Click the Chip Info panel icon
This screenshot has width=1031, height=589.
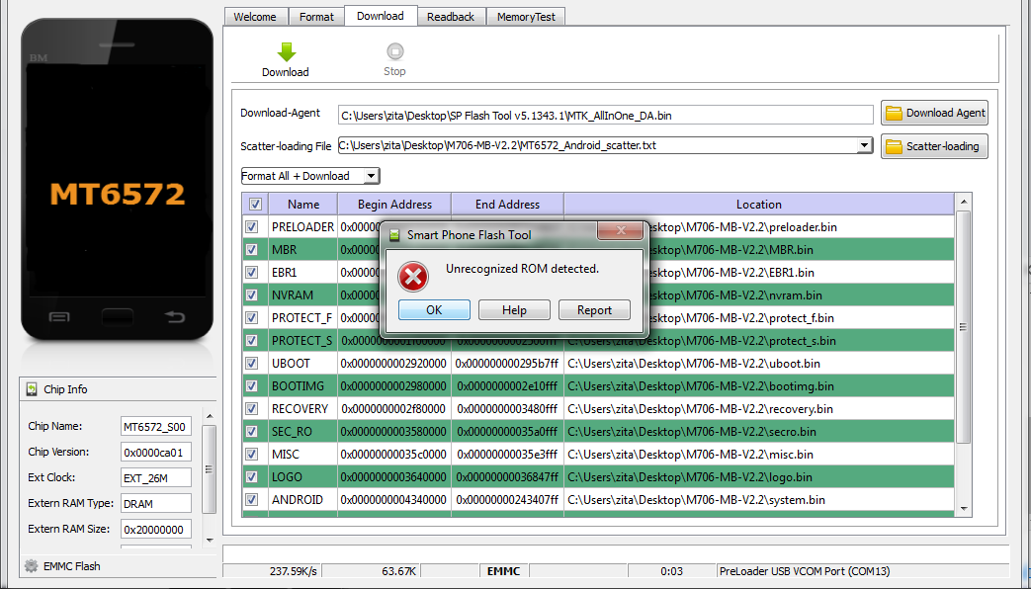tap(32, 389)
